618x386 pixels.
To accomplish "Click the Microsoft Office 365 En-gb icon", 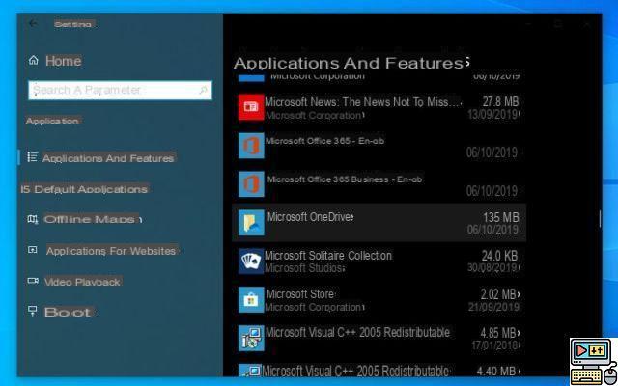I will click(x=251, y=146).
